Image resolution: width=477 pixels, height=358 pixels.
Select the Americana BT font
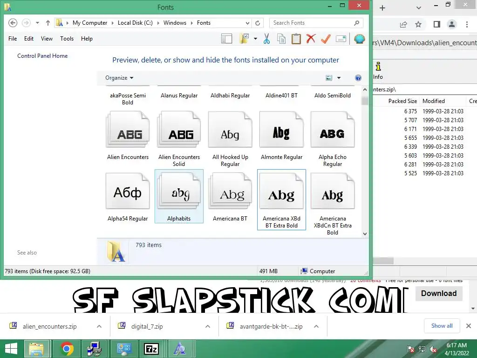tap(230, 197)
